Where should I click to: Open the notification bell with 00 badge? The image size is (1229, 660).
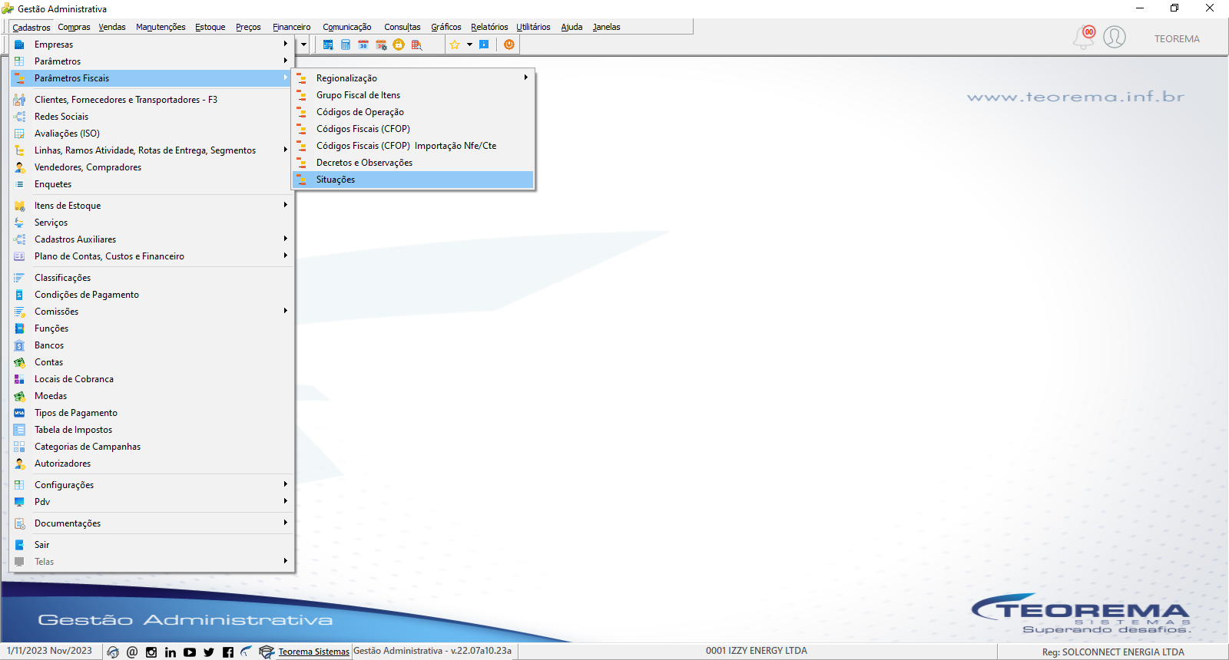pos(1085,37)
